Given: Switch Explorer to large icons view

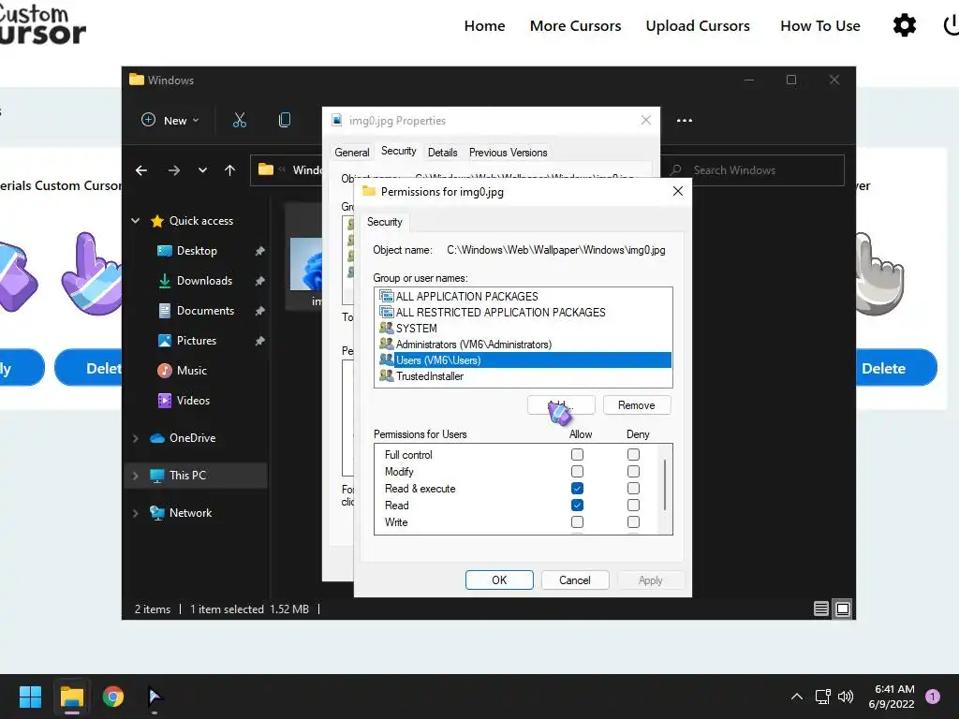Looking at the screenshot, I should click(x=843, y=609).
